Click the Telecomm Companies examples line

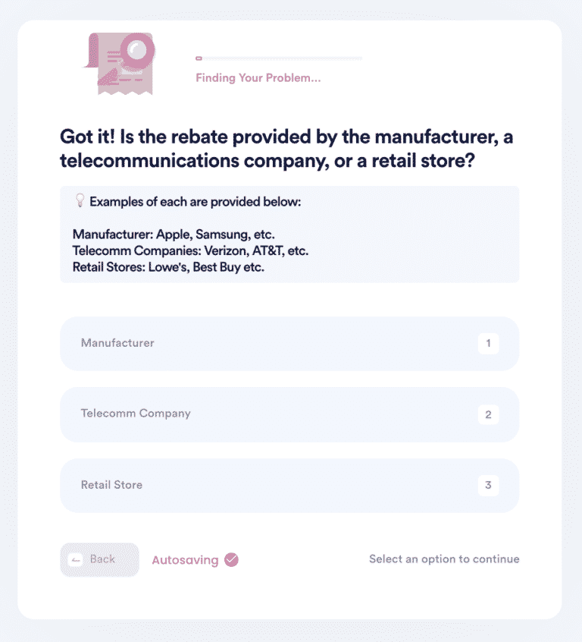pos(190,250)
